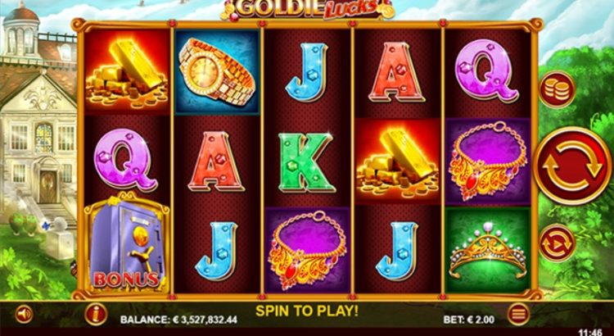
Task: Click the gold bars symbol on reel four
Action: 397,161
